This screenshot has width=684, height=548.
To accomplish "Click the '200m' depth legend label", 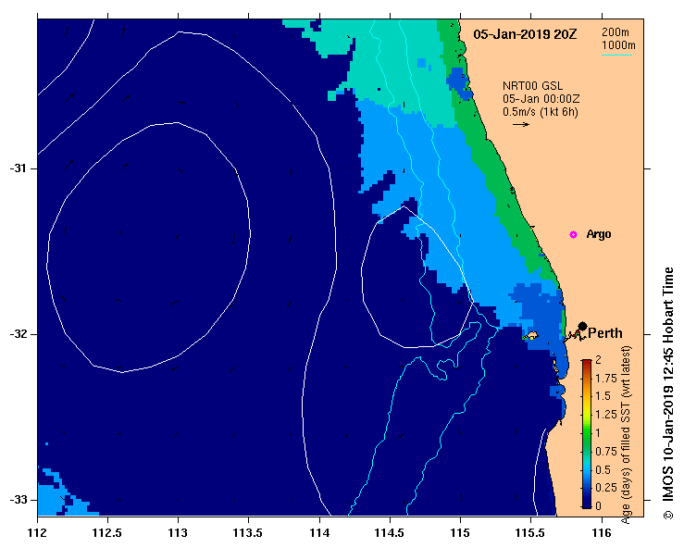I will click(616, 32).
